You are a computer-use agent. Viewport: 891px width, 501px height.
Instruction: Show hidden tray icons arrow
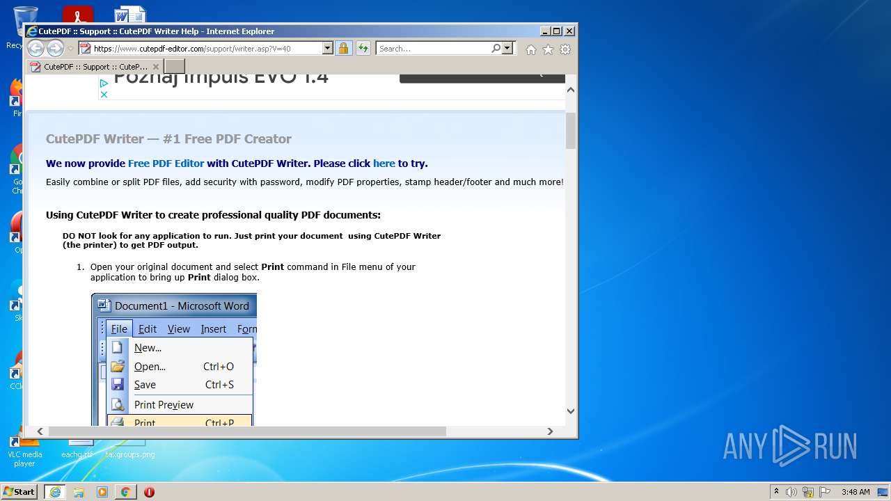pos(776,491)
